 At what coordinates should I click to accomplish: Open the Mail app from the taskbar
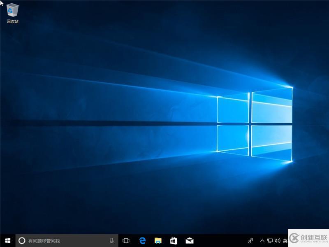(x=190, y=240)
